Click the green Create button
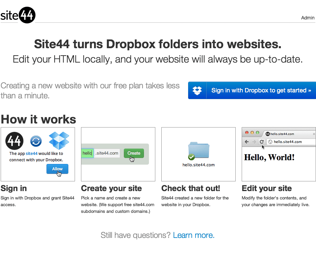This screenshot has height=257, width=316. 134,153
